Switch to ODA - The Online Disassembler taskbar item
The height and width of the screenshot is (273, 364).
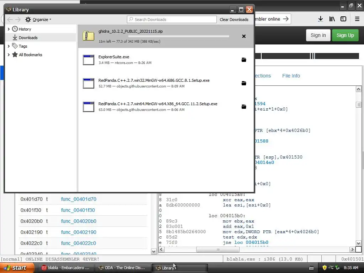point(123,268)
